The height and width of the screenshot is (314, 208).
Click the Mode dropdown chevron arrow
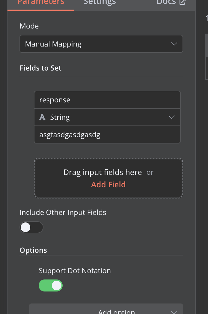pyautogui.click(x=174, y=44)
